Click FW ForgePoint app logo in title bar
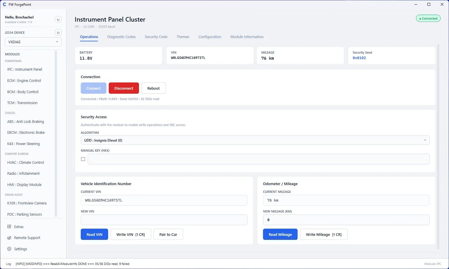Image resolution: width=449 pixels, height=269 pixels. point(4,4)
